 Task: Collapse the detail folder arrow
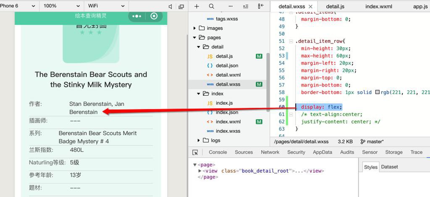coord(199,47)
